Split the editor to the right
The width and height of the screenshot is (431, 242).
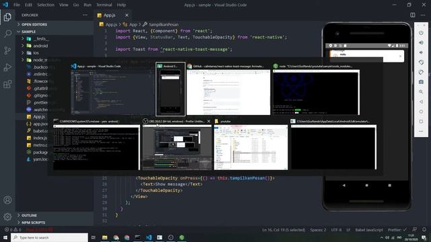point(413,15)
